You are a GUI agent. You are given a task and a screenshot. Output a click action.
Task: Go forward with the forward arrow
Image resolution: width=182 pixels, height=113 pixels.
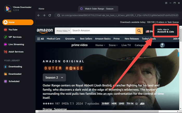(44, 15)
